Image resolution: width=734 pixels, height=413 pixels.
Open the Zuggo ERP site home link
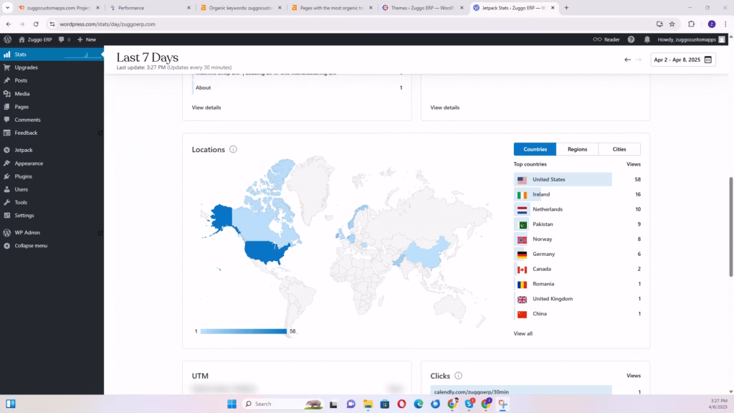[35, 39]
